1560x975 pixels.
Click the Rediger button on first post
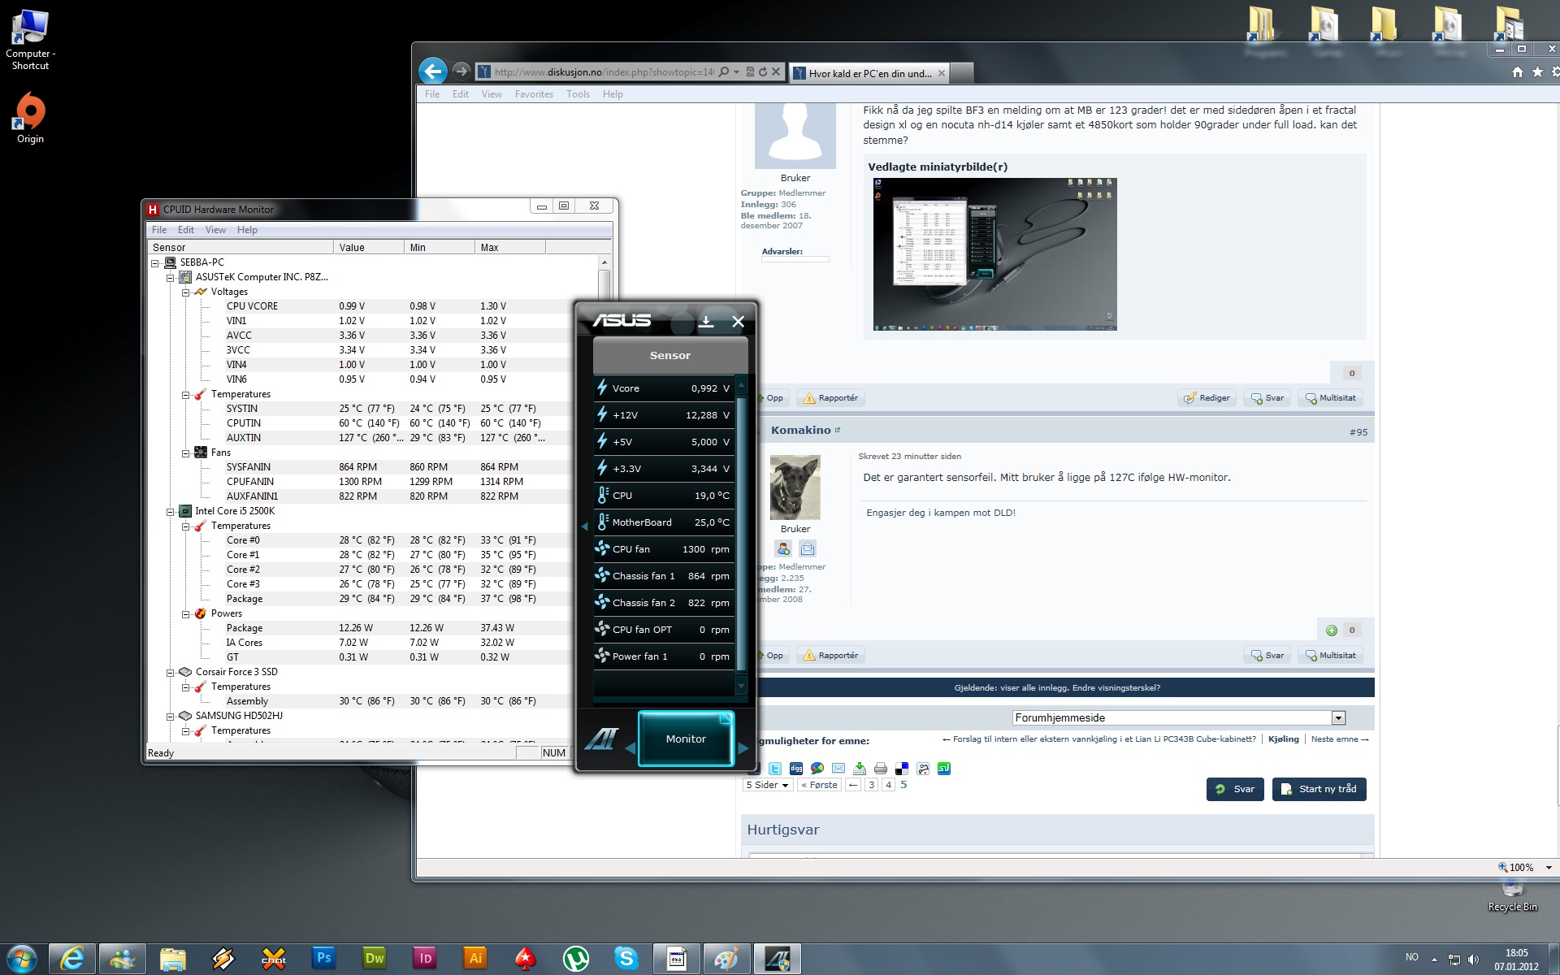(1207, 398)
